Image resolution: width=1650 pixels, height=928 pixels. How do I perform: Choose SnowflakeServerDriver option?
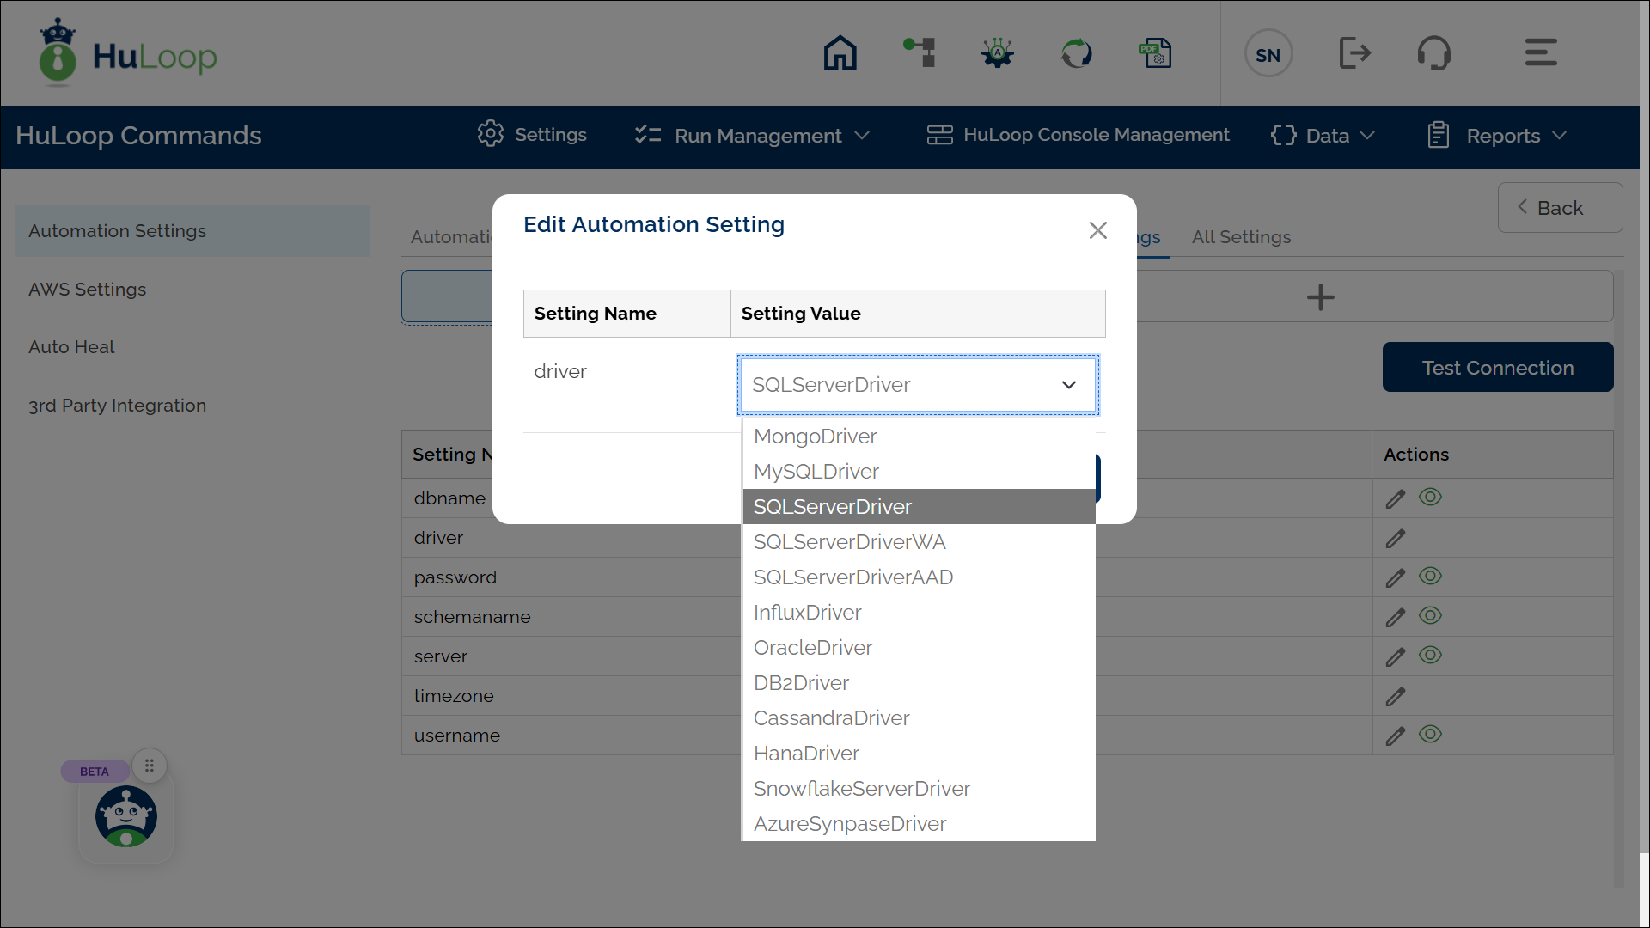coord(861,789)
